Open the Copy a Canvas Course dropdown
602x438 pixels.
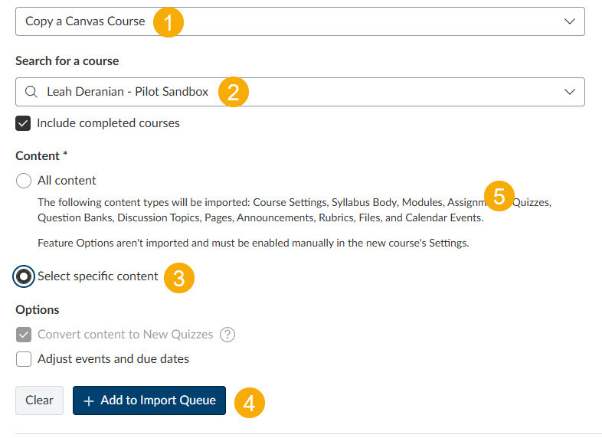(x=299, y=21)
